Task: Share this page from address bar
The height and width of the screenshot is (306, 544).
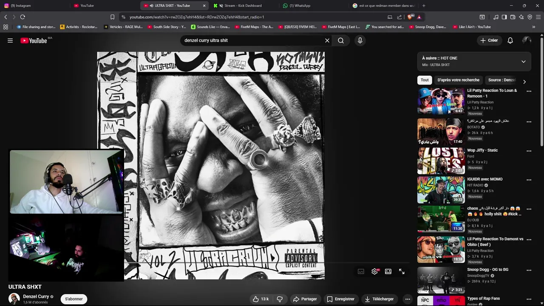Action: pyautogui.click(x=399, y=17)
